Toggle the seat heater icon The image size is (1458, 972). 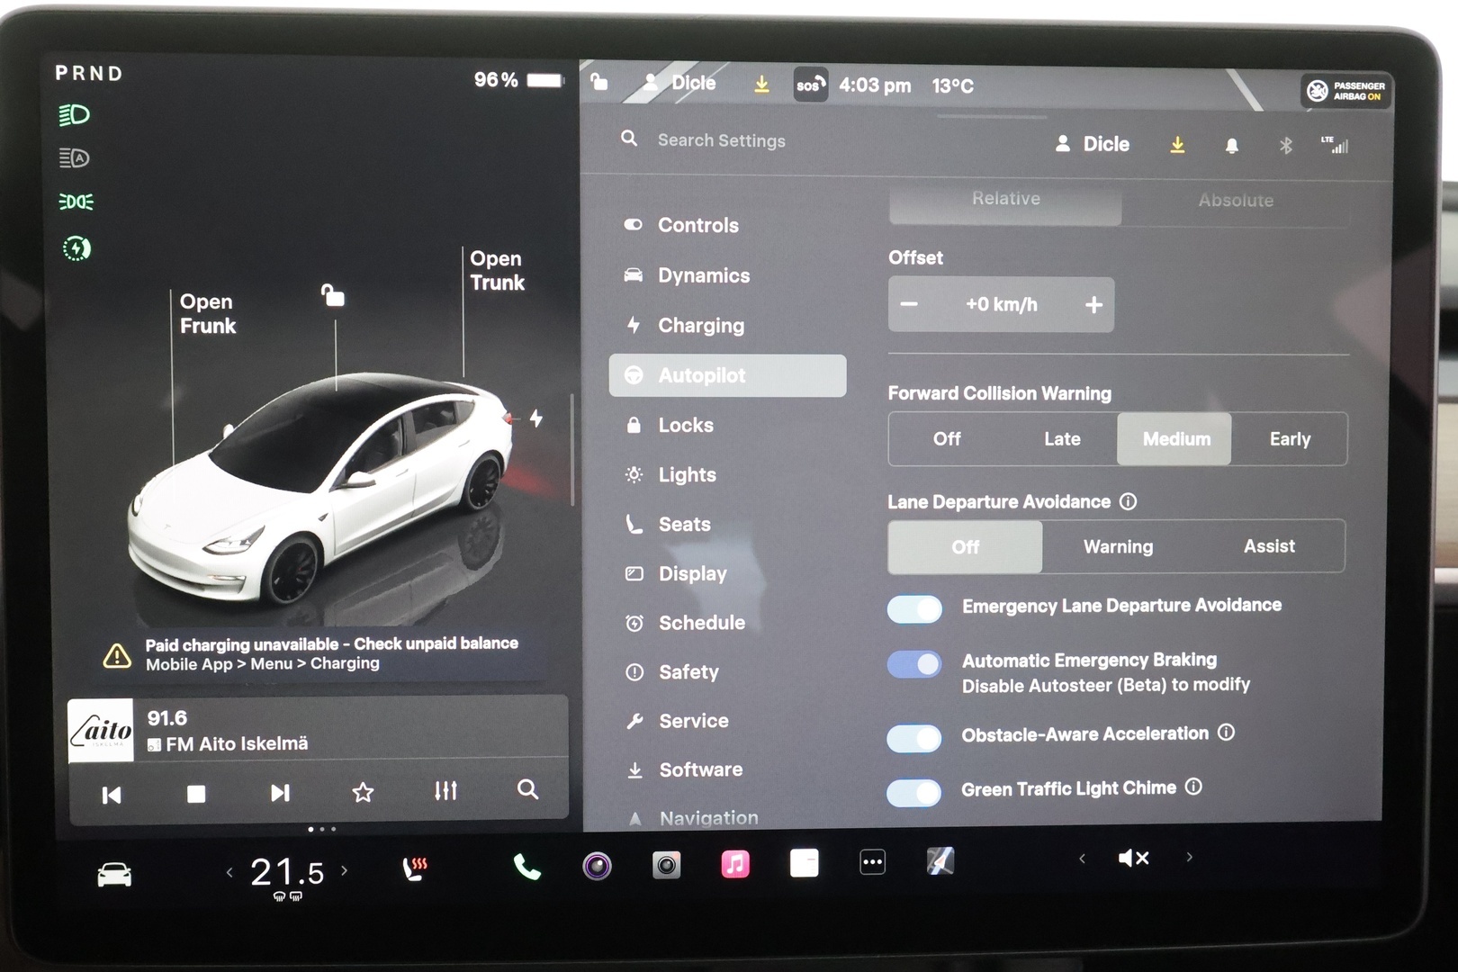(414, 868)
